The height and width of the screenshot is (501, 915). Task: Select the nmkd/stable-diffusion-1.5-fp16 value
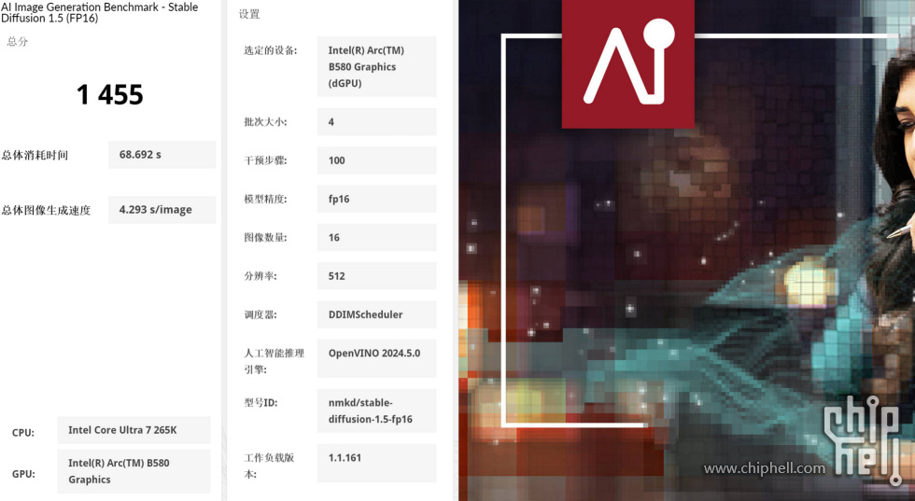pyautogui.click(x=377, y=411)
